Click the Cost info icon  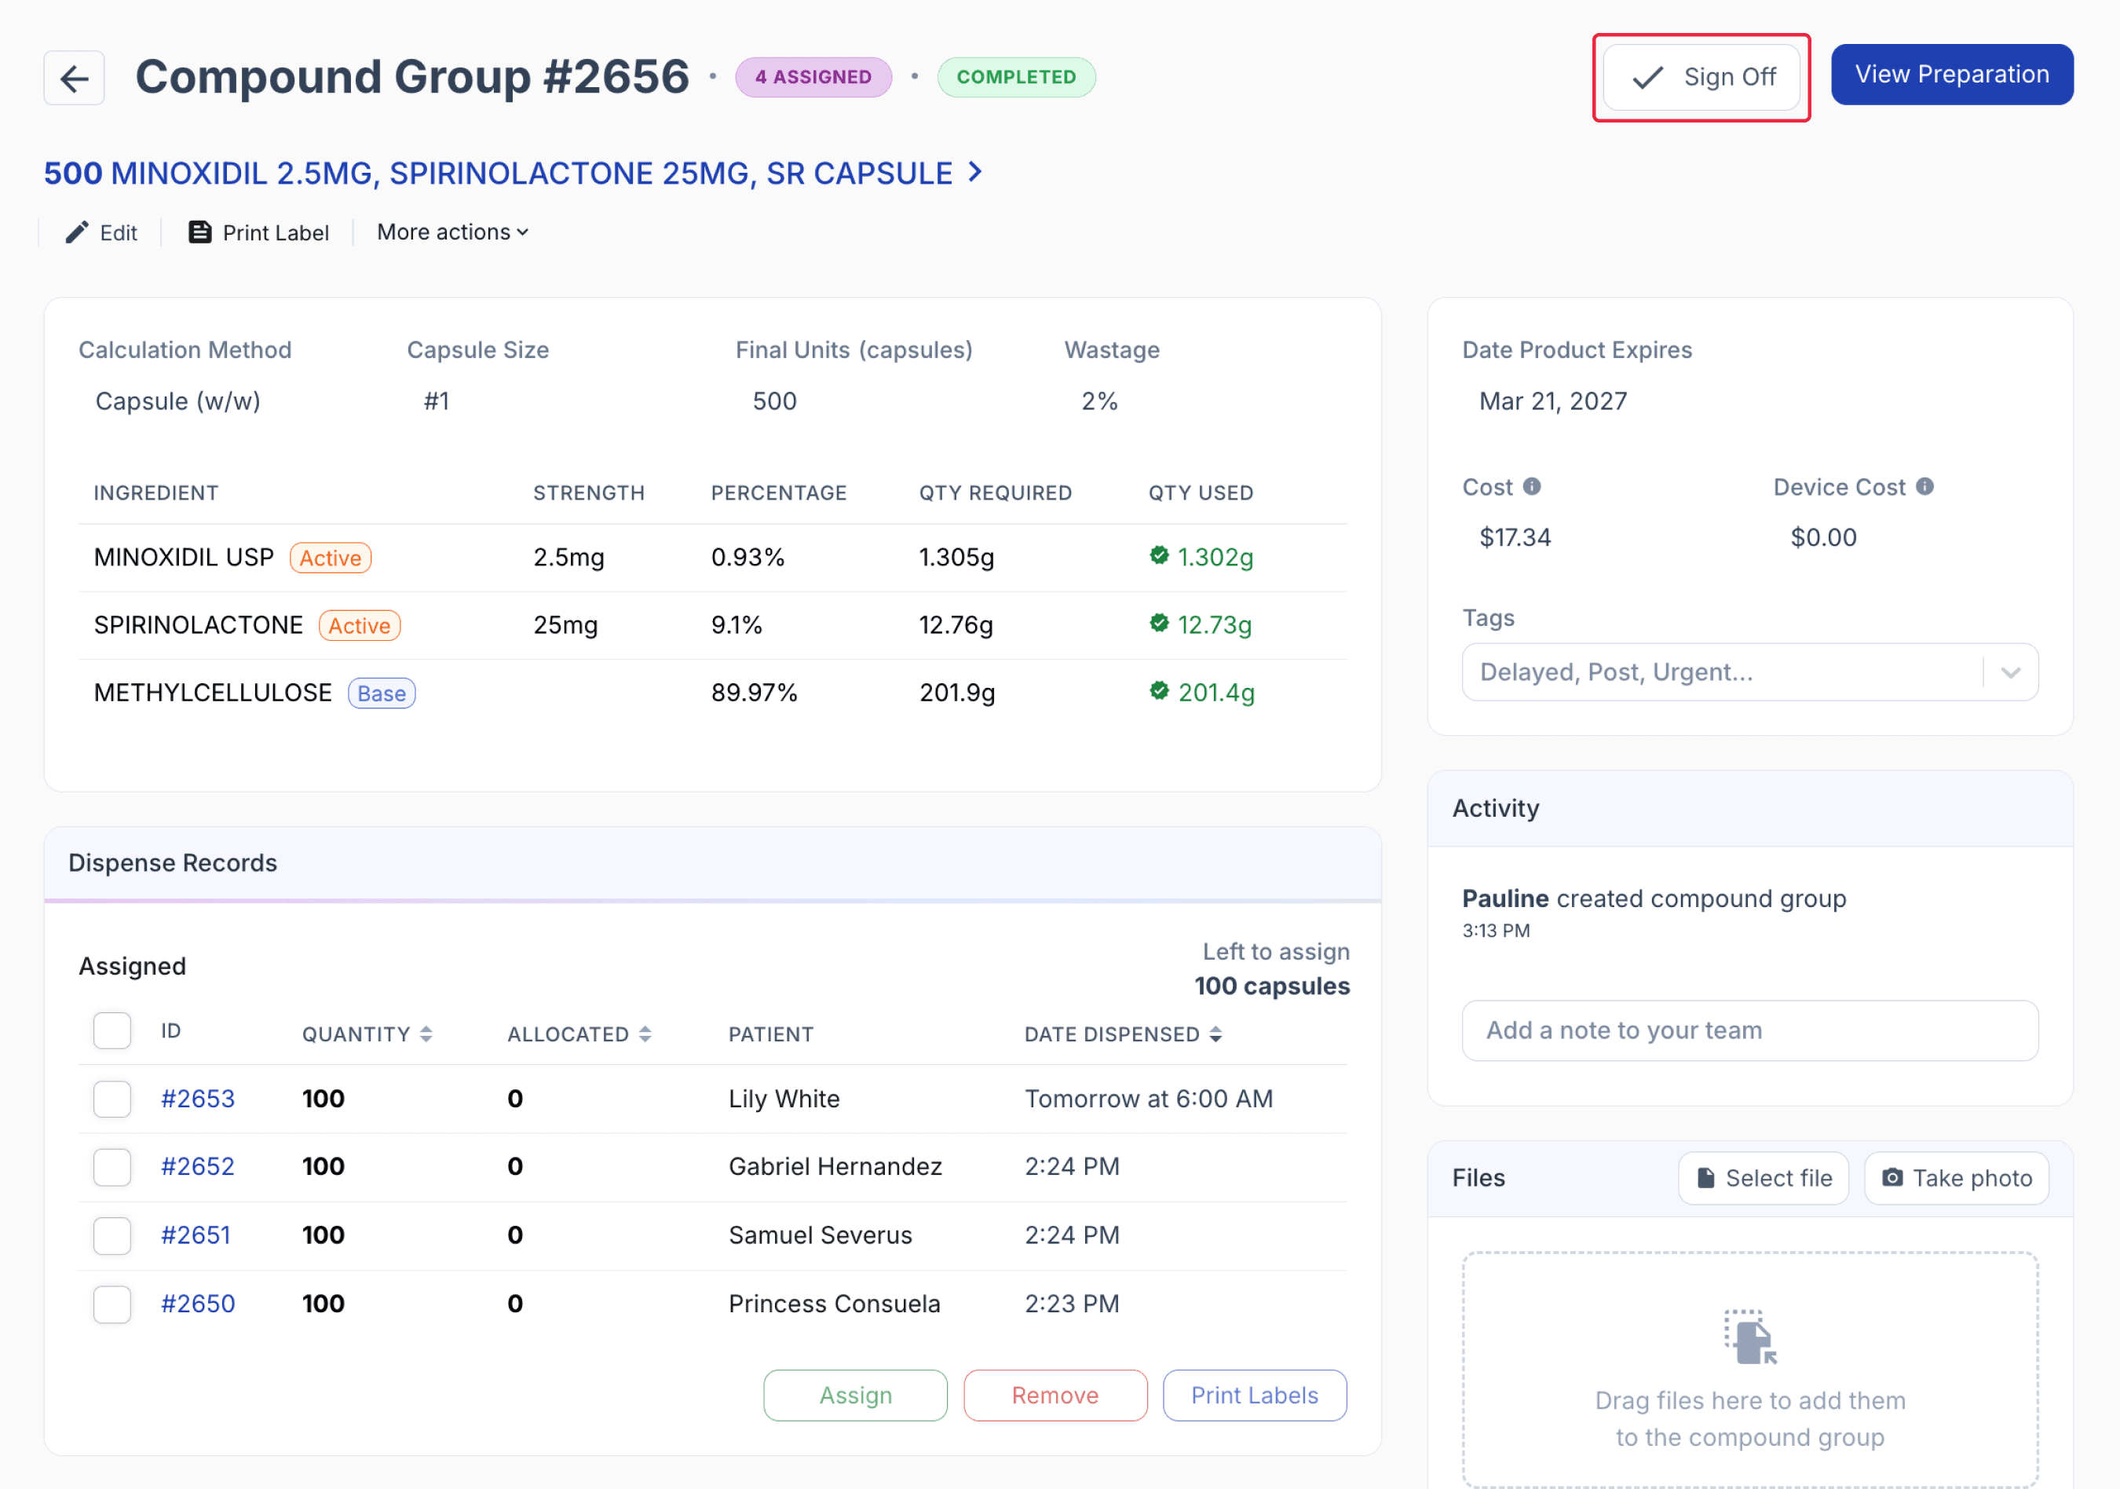pos(1532,487)
